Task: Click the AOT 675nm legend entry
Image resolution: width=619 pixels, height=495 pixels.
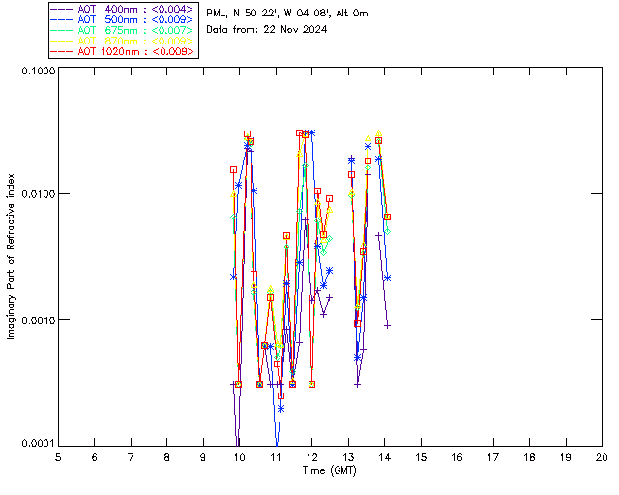Action: [123, 30]
